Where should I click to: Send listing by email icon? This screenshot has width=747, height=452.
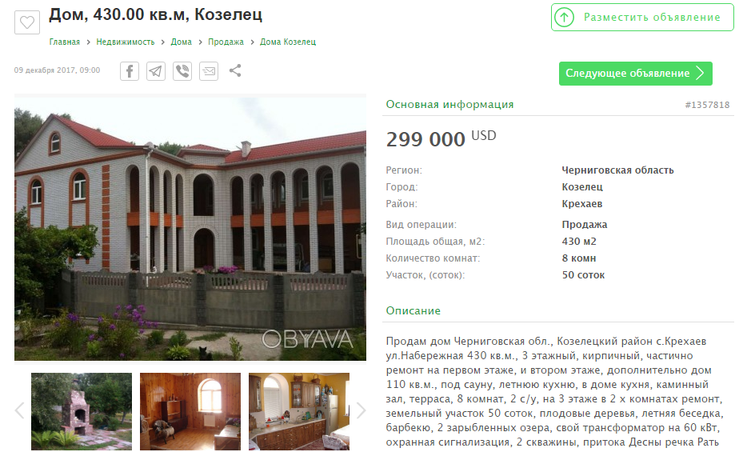point(209,71)
